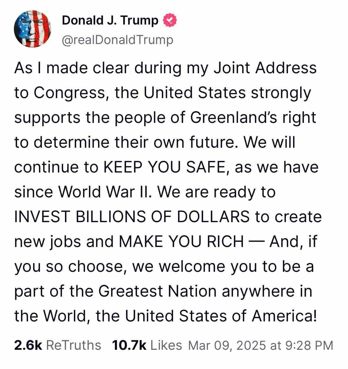The height and width of the screenshot is (369, 348).
Task: Open the Mar 09, 2025 date
Action: (x=227, y=345)
